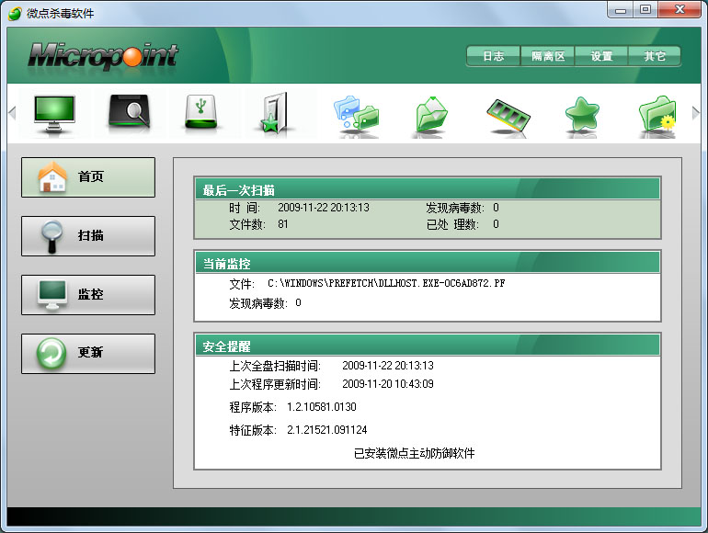Click the title bar application icon
The height and width of the screenshot is (533, 708).
pos(15,14)
